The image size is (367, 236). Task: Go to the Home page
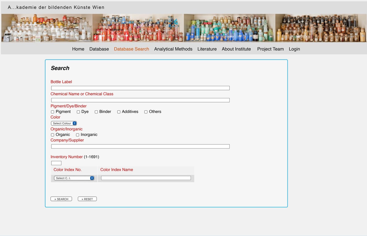point(78,49)
